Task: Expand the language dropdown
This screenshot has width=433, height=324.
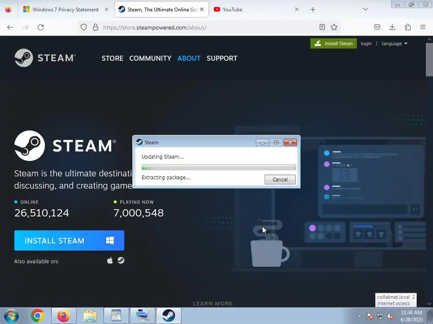Action: [x=395, y=43]
